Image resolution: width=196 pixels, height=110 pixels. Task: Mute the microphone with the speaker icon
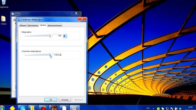point(65,36)
